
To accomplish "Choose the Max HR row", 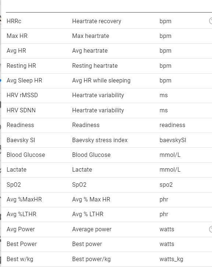I will coord(107,36).
